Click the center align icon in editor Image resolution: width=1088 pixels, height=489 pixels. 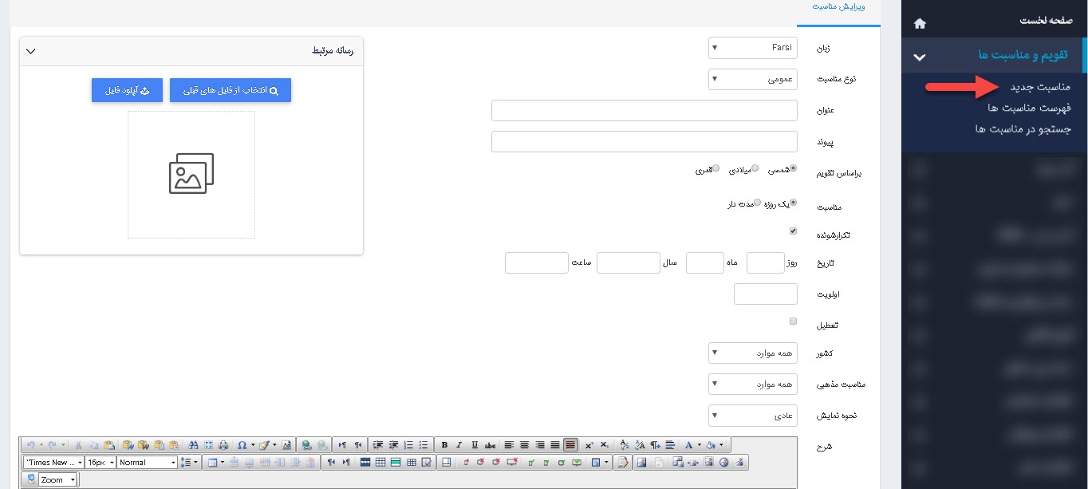[x=524, y=445]
